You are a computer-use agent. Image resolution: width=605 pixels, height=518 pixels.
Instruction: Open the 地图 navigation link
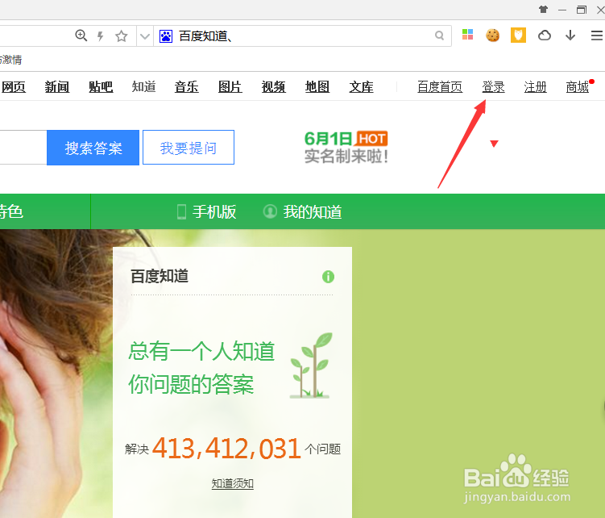point(317,86)
